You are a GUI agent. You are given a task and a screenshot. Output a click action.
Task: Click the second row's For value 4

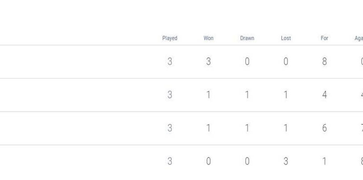point(324,95)
